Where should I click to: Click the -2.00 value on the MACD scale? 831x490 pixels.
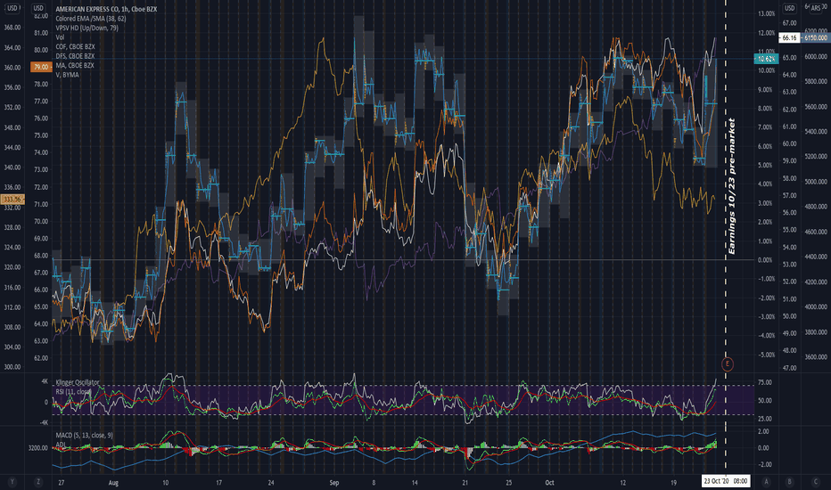coord(764,464)
